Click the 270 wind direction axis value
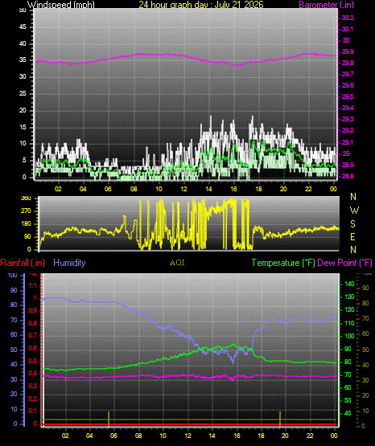The image size is (375, 446). (26, 211)
